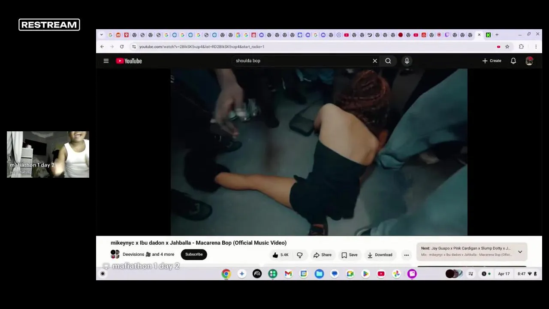The height and width of the screenshot is (309, 549).
Task: Switch to the green K Kick tab
Action: click(488, 35)
